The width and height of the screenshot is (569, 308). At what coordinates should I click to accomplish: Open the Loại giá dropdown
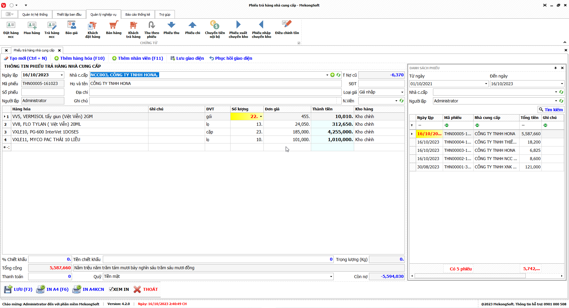(x=402, y=92)
